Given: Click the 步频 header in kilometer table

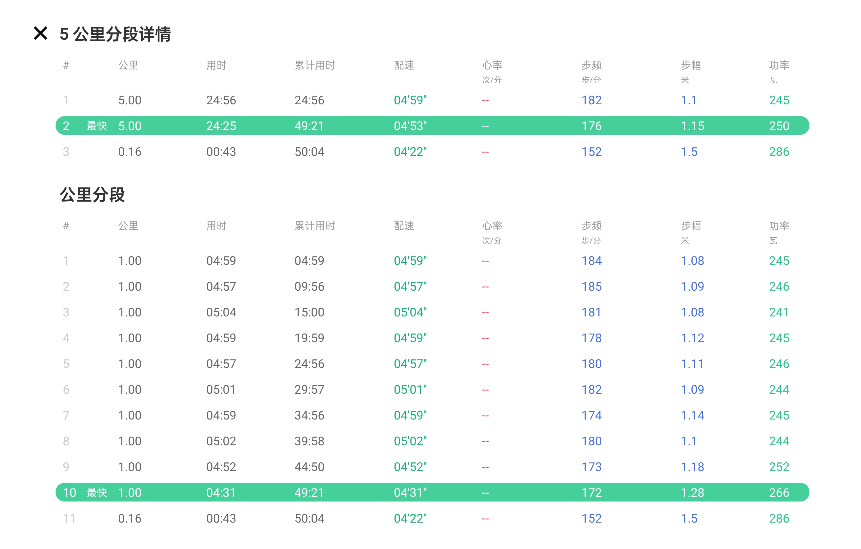Looking at the screenshot, I should [591, 225].
